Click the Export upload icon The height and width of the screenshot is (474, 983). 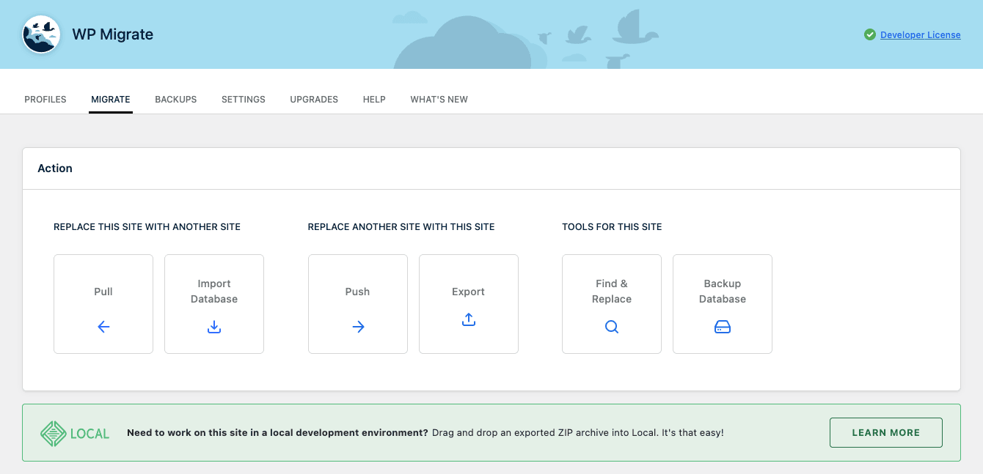pyautogui.click(x=469, y=319)
